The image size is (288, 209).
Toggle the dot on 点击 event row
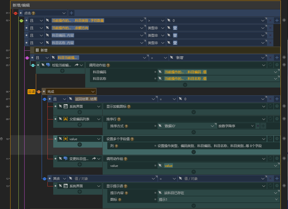(x=21, y=13)
